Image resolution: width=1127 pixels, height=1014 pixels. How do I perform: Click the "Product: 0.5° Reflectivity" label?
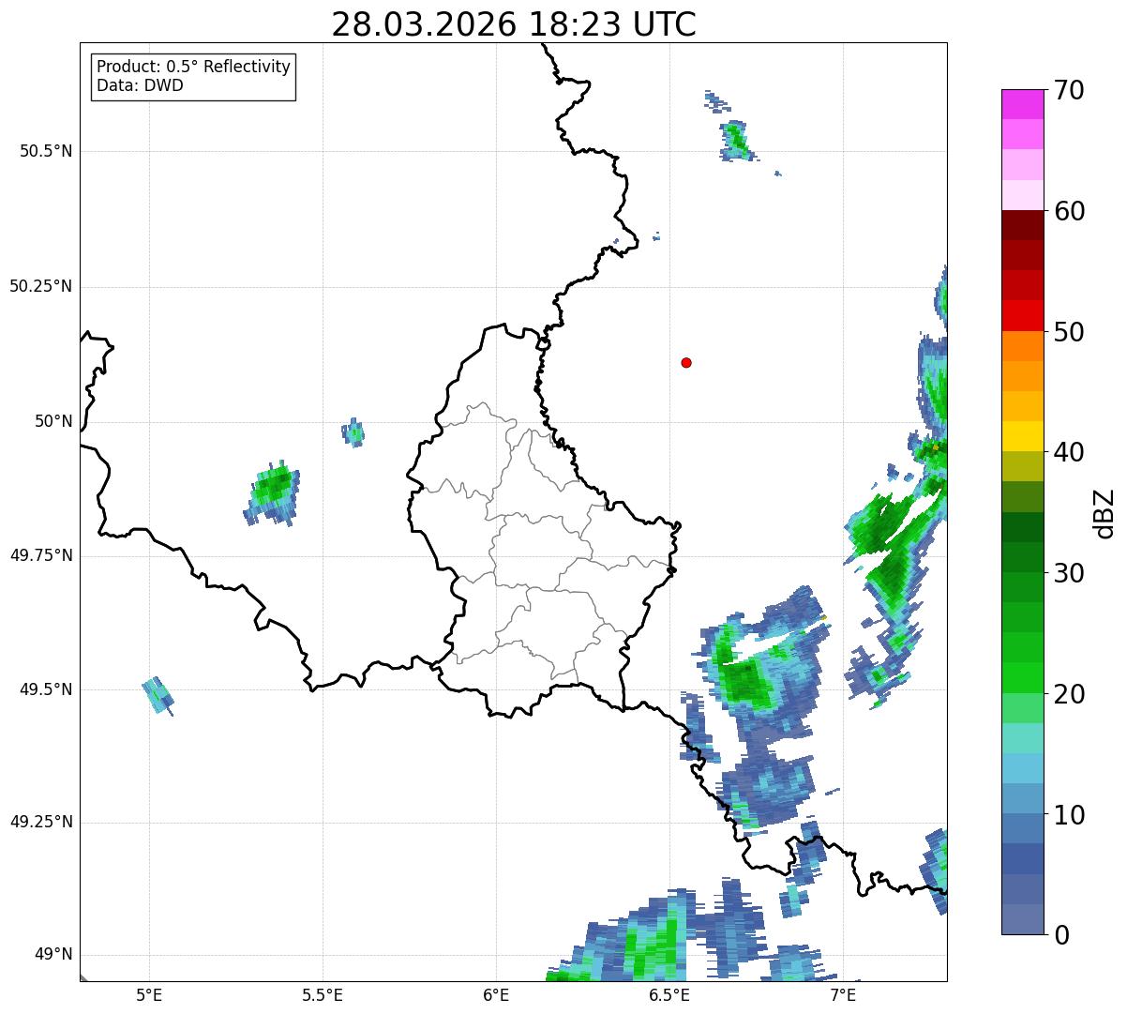(x=193, y=68)
